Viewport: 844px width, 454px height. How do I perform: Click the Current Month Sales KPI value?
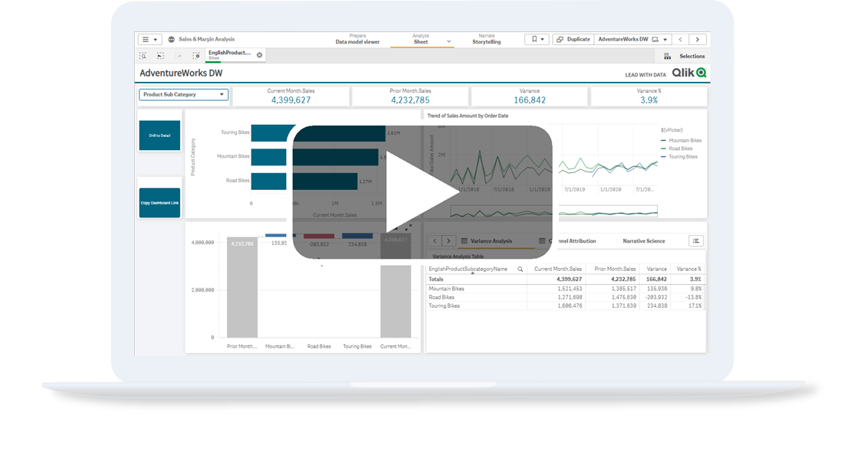click(x=291, y=100)
